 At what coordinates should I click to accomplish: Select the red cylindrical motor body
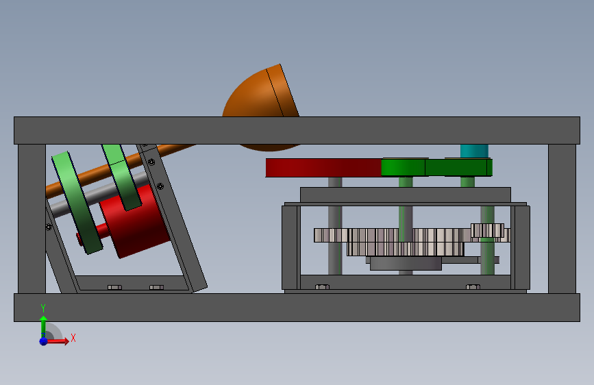(x=135, y=222)
